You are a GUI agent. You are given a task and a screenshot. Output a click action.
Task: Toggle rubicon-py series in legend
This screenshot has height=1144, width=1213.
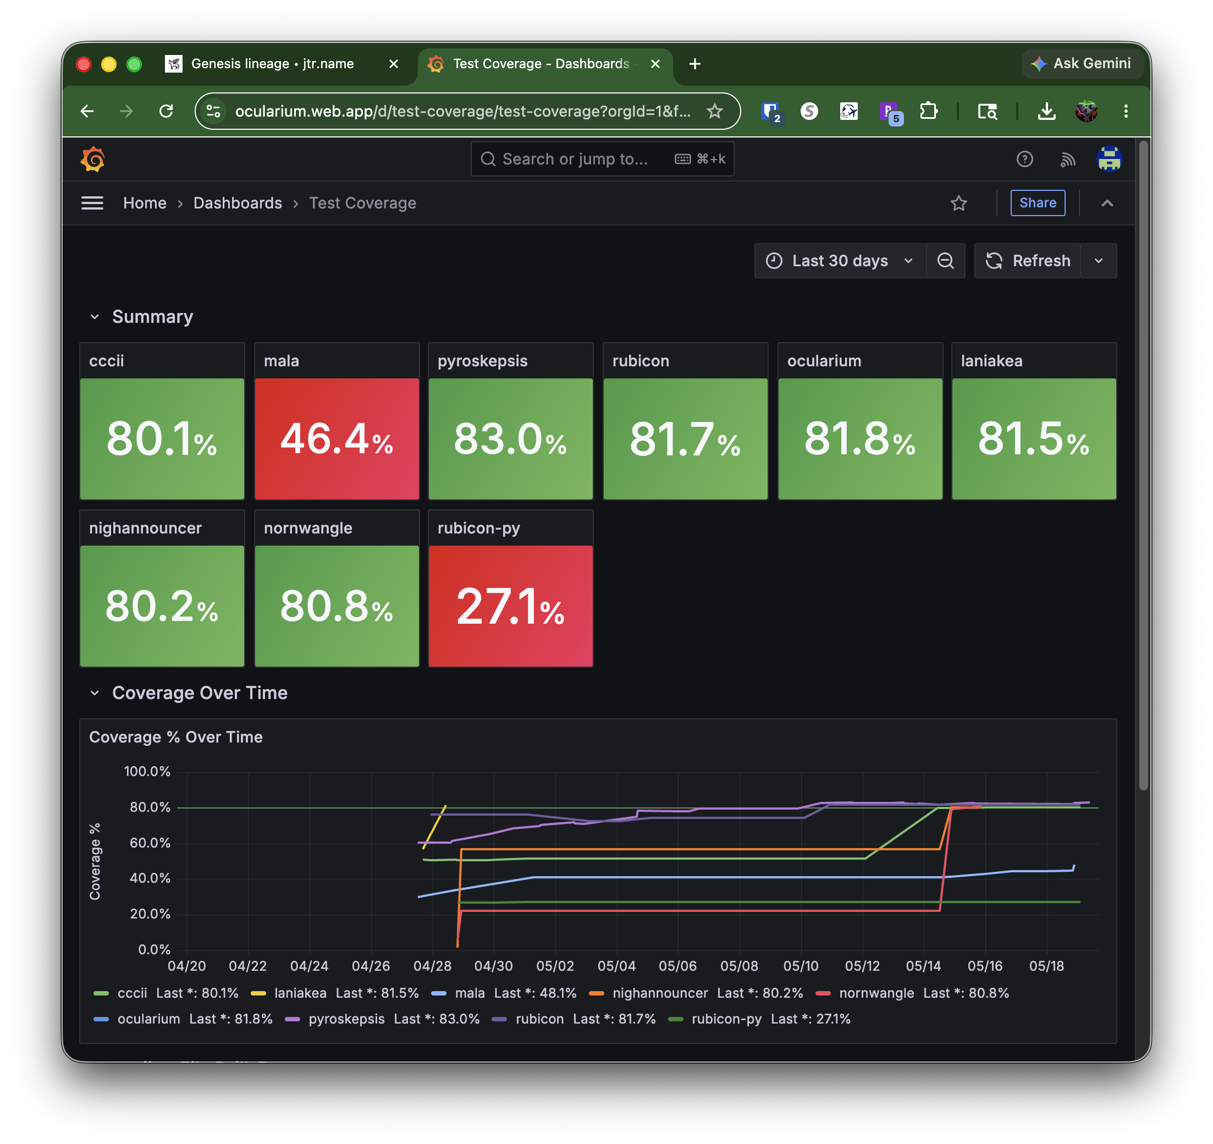(x=726, y=1019)
